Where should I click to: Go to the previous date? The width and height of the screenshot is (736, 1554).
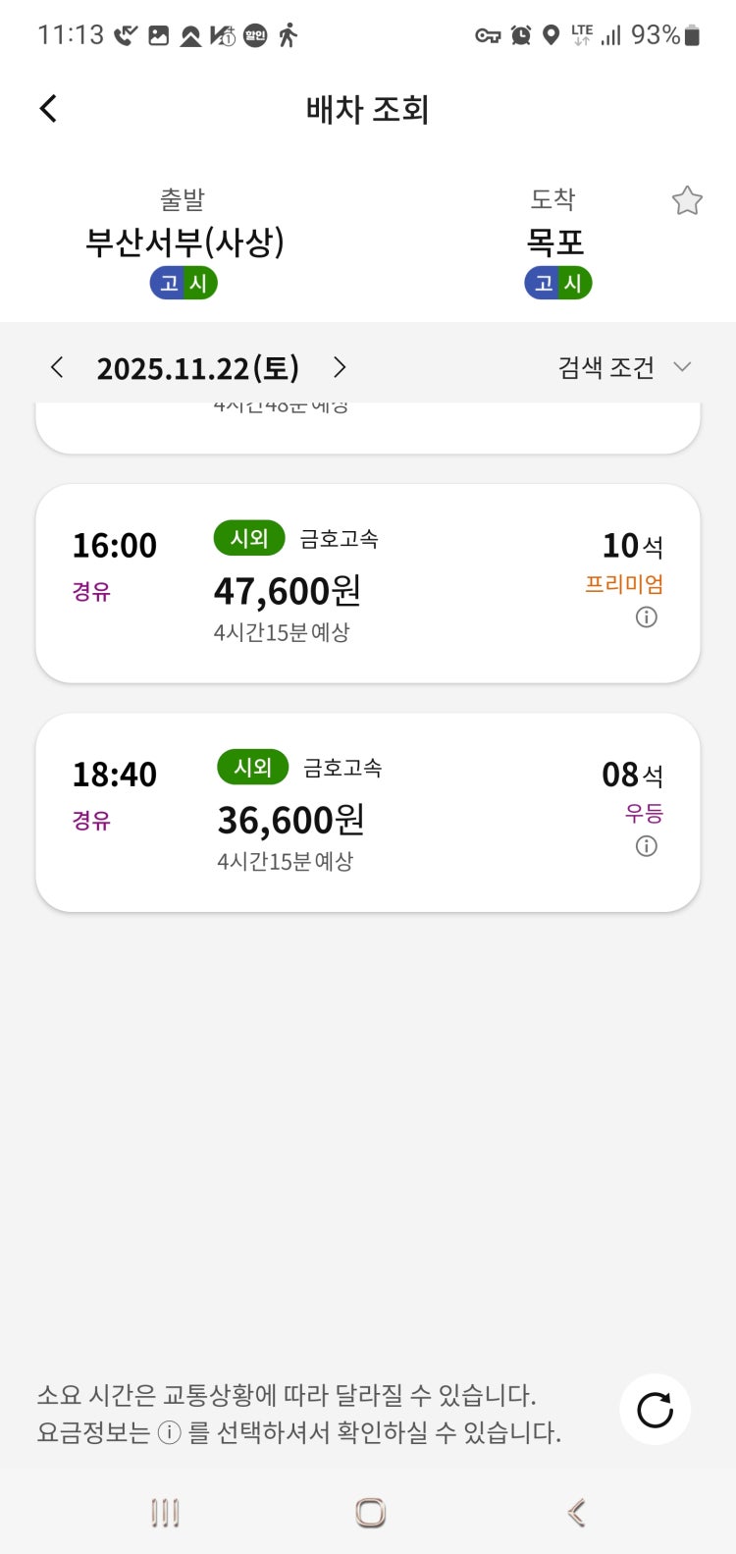[57, 367]
